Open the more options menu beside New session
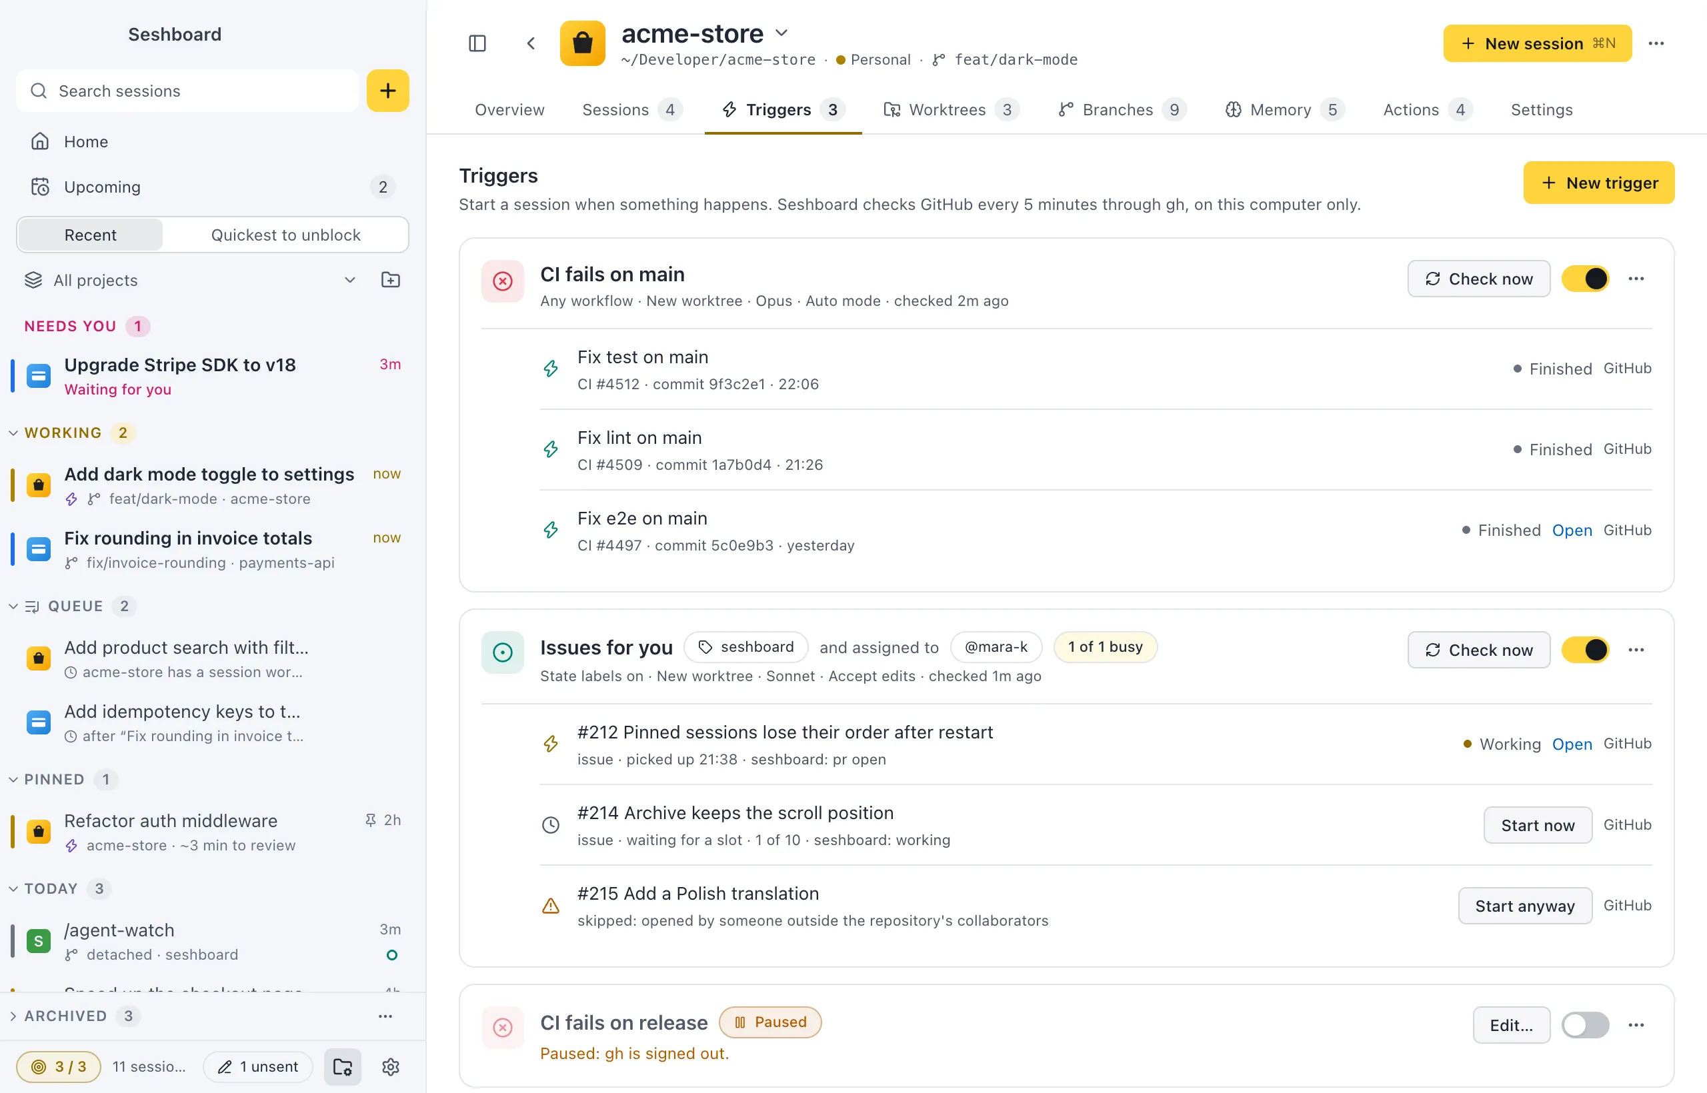Viewport: 1707px width, 1093px height. [x=1656, y=43]
